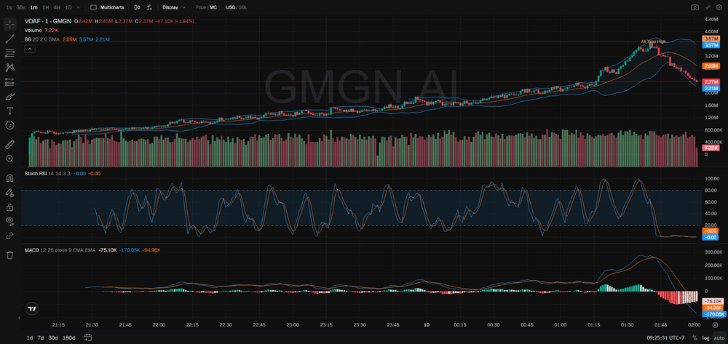Open the chart patterns tool
Viewport: 728px width, 344px height.
[x=9, y=68]
